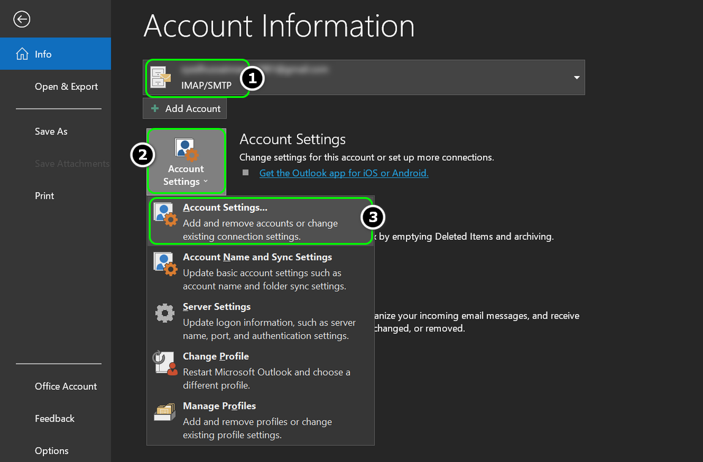Open Office Account page
This screenshot has width=703, height=462.
(x=66, y=387)
